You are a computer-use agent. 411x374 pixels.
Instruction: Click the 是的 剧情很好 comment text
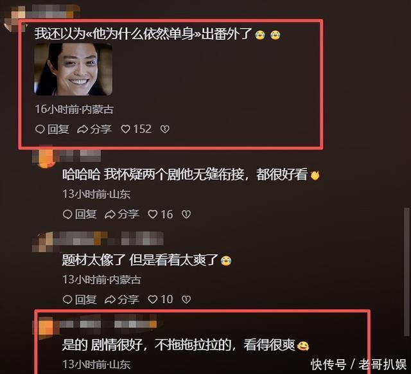(179, 345)
